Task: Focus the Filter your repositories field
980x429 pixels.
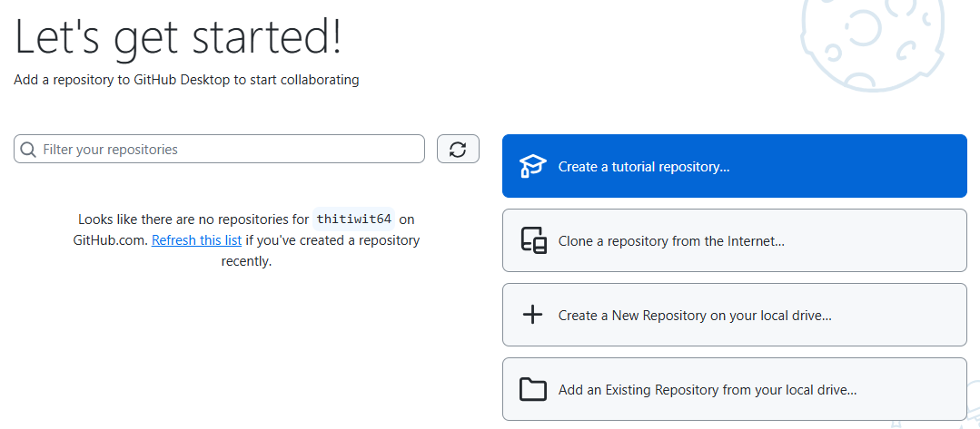Action: pos(220,150)
